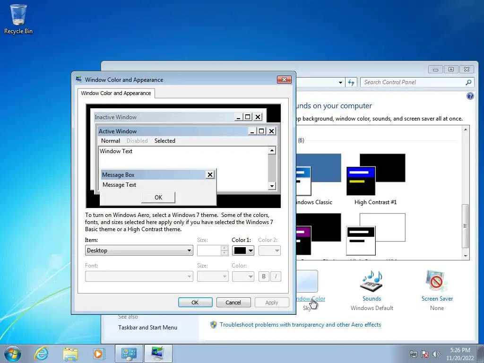Launch Windows Media Player from the taskbar
The image size is (484, 363).
(x=99, y=354)
